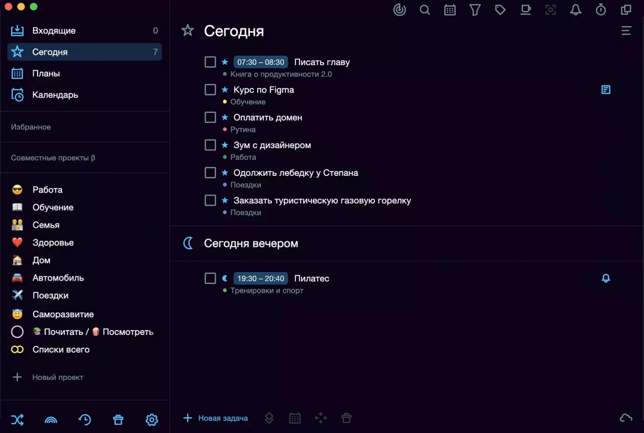Screen dimensions: 644x433
Task: Mark Пилатес task as done
Action: point(210,278)
